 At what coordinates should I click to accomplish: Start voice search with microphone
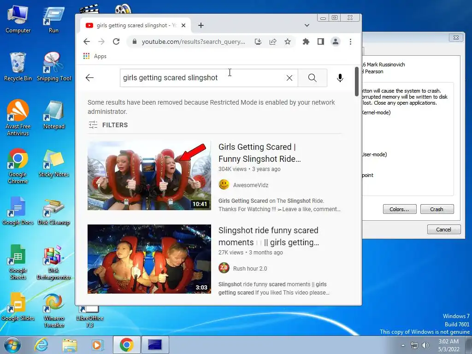tap(340, 78)
